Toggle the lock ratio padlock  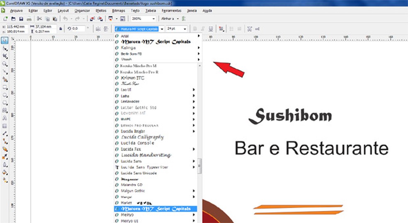tap(61, 29)
